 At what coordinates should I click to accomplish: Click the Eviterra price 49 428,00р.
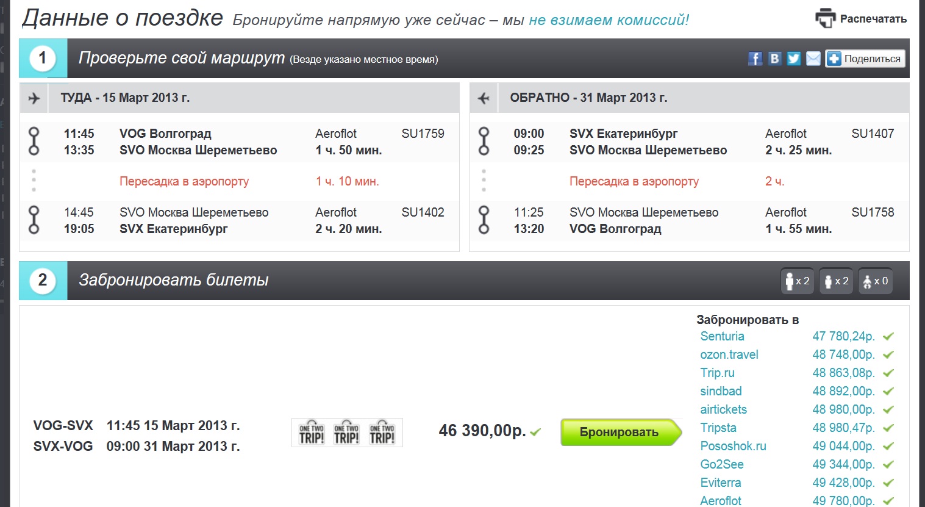[x=843, y=483]
